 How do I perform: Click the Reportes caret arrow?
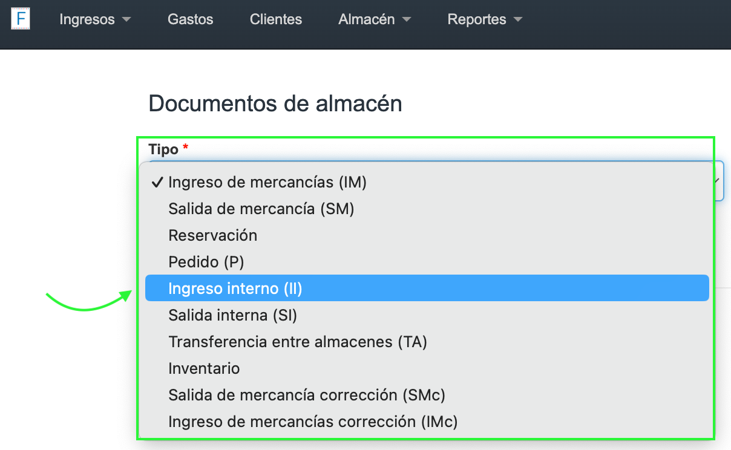tap(517, 19)
